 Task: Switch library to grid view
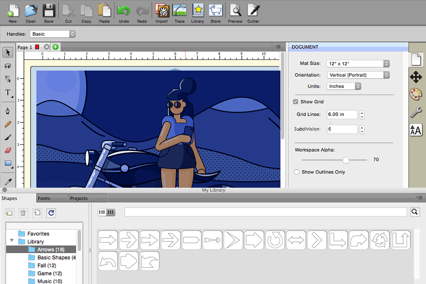point(110,213)
